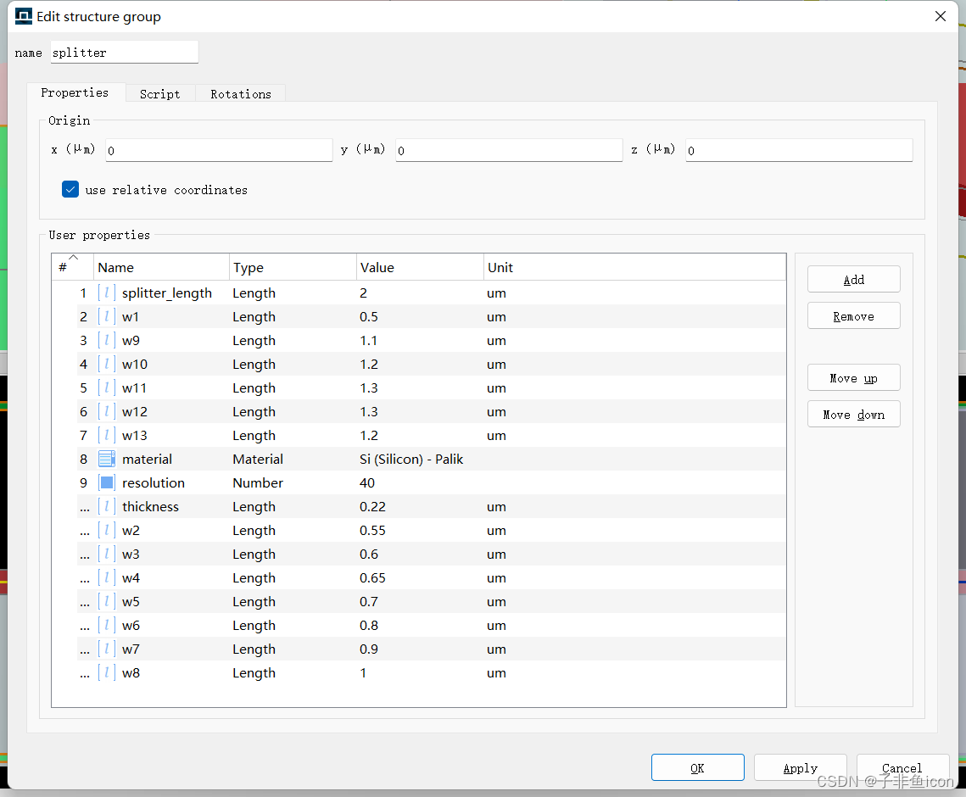The width and height of the screenshot is (966, 797).
Task: Sort by the Unit column header
Action: coord(634,267)
